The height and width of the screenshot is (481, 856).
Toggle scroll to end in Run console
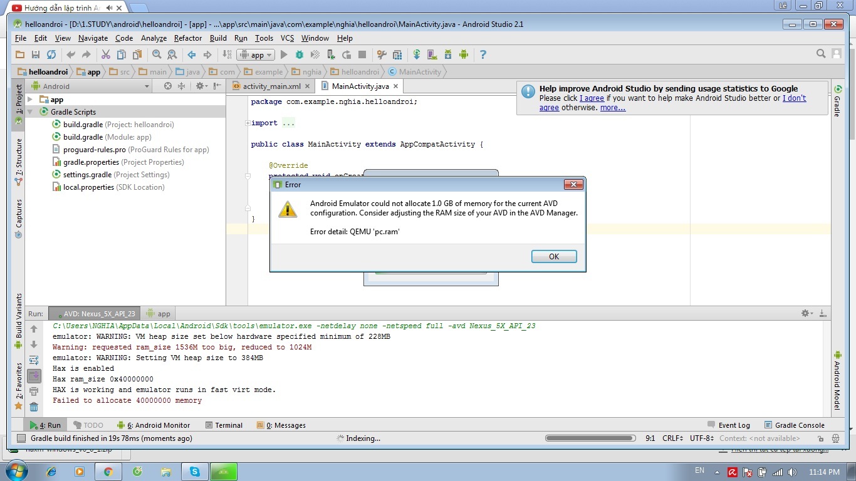point(34,376)
